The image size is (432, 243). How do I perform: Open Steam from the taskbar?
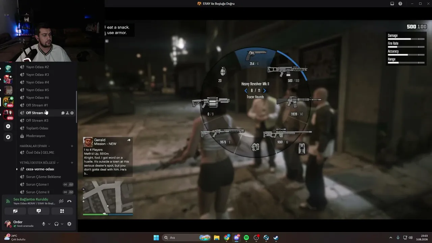[x=276, y=238]
